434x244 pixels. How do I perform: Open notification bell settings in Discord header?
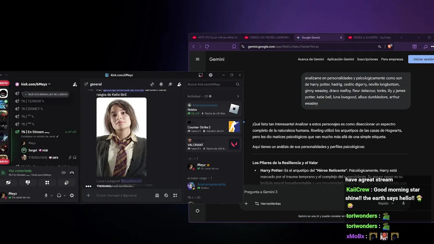(161, 84)
